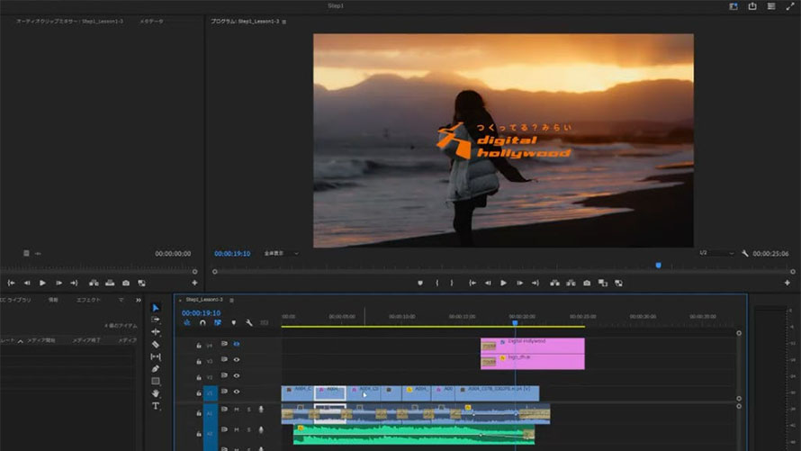Click the Export Frame camera icon in Program monitor
This screenshot has width=801, height=451.
tap(587, 283)
